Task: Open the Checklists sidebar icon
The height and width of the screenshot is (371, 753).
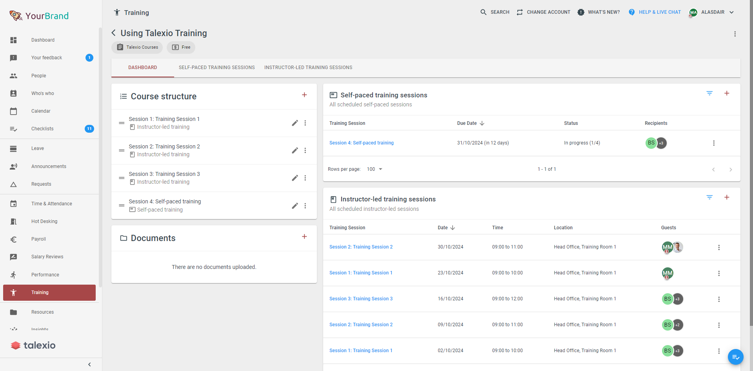Action: click(14, 129)
